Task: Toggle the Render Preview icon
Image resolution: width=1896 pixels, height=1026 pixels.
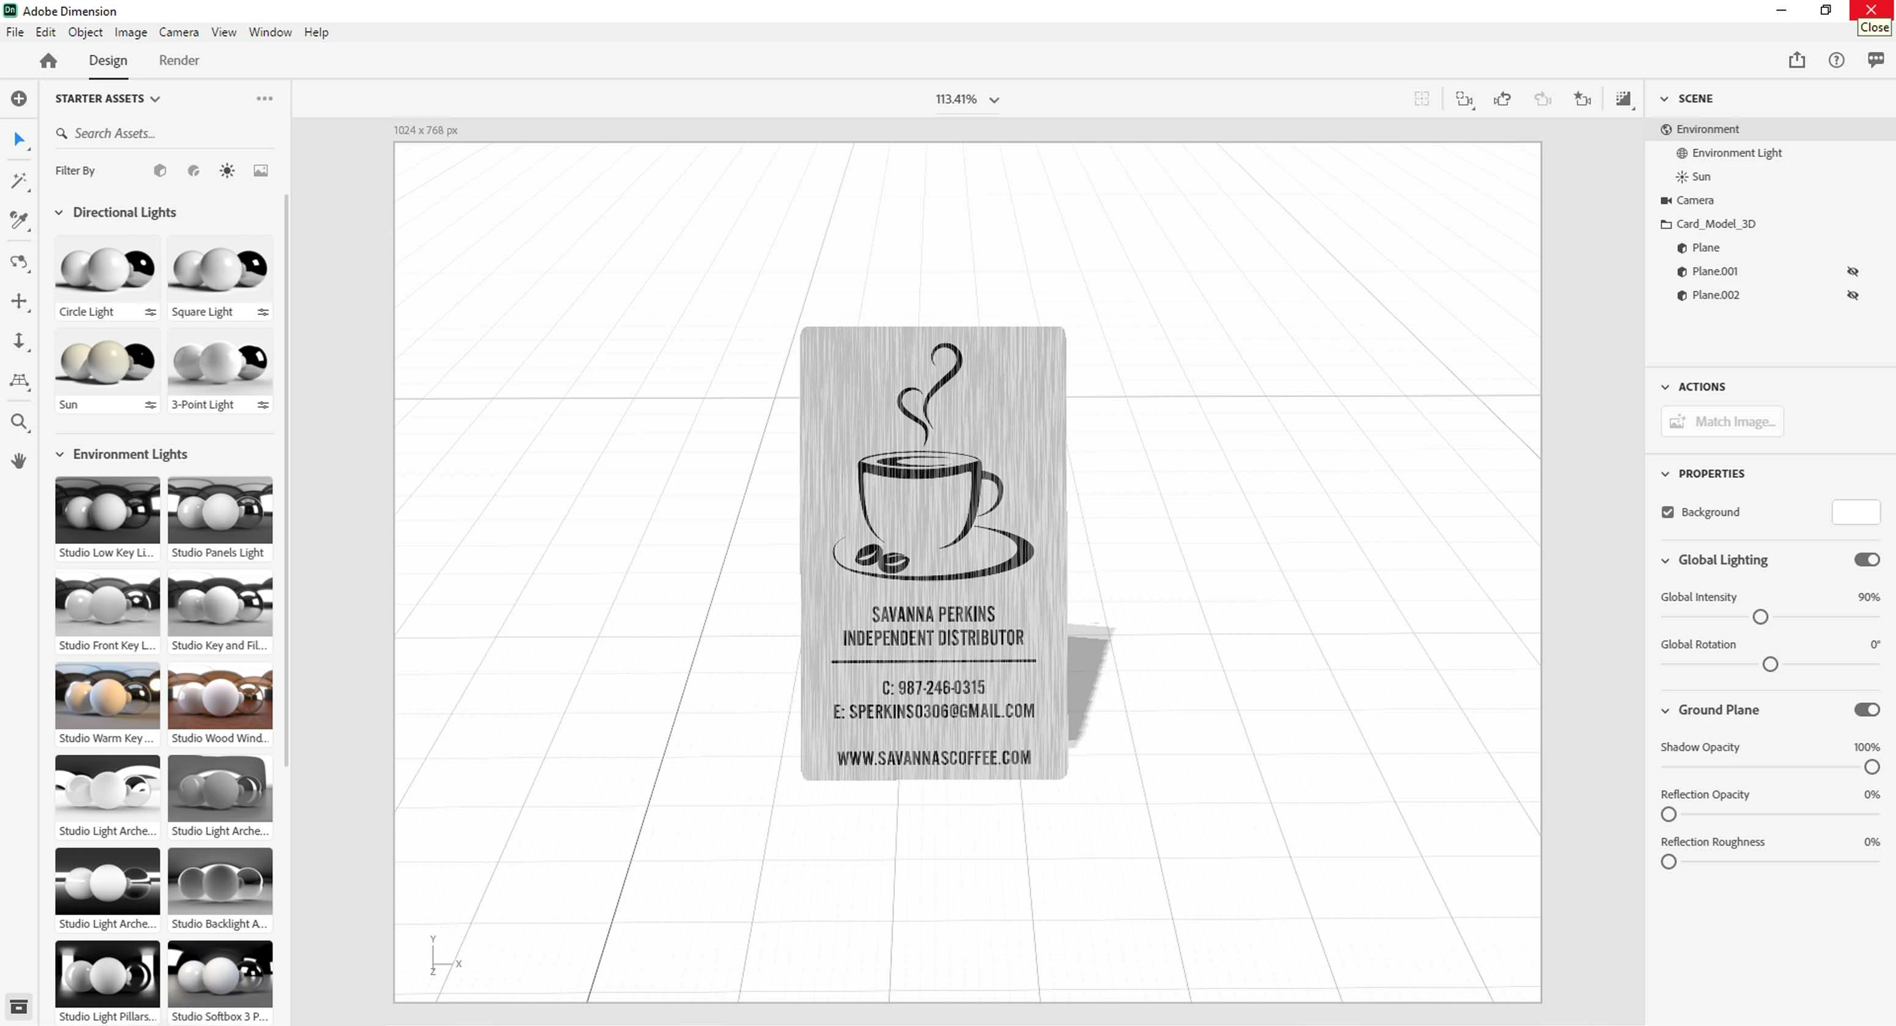Action: (x=1623, y=98)
